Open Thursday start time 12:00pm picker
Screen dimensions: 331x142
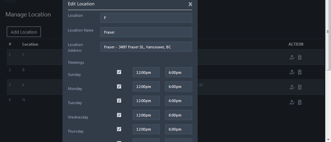pyautogui.click(x=146, y=129)
